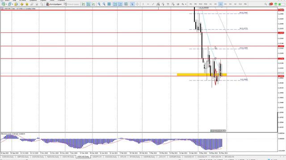Screen dimensions: 286x160
Task: Open the chart profiles icon
Action: tap(10, 4)
